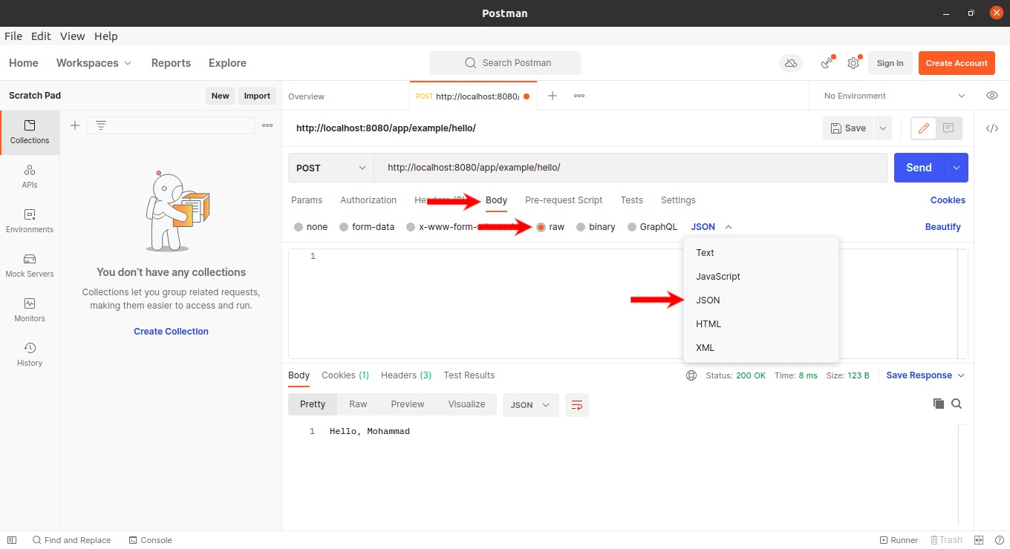Open the sidebar three-dots options menu
Image resolution: width=1010 pixels, height=549 pixels.
point(267,125)
